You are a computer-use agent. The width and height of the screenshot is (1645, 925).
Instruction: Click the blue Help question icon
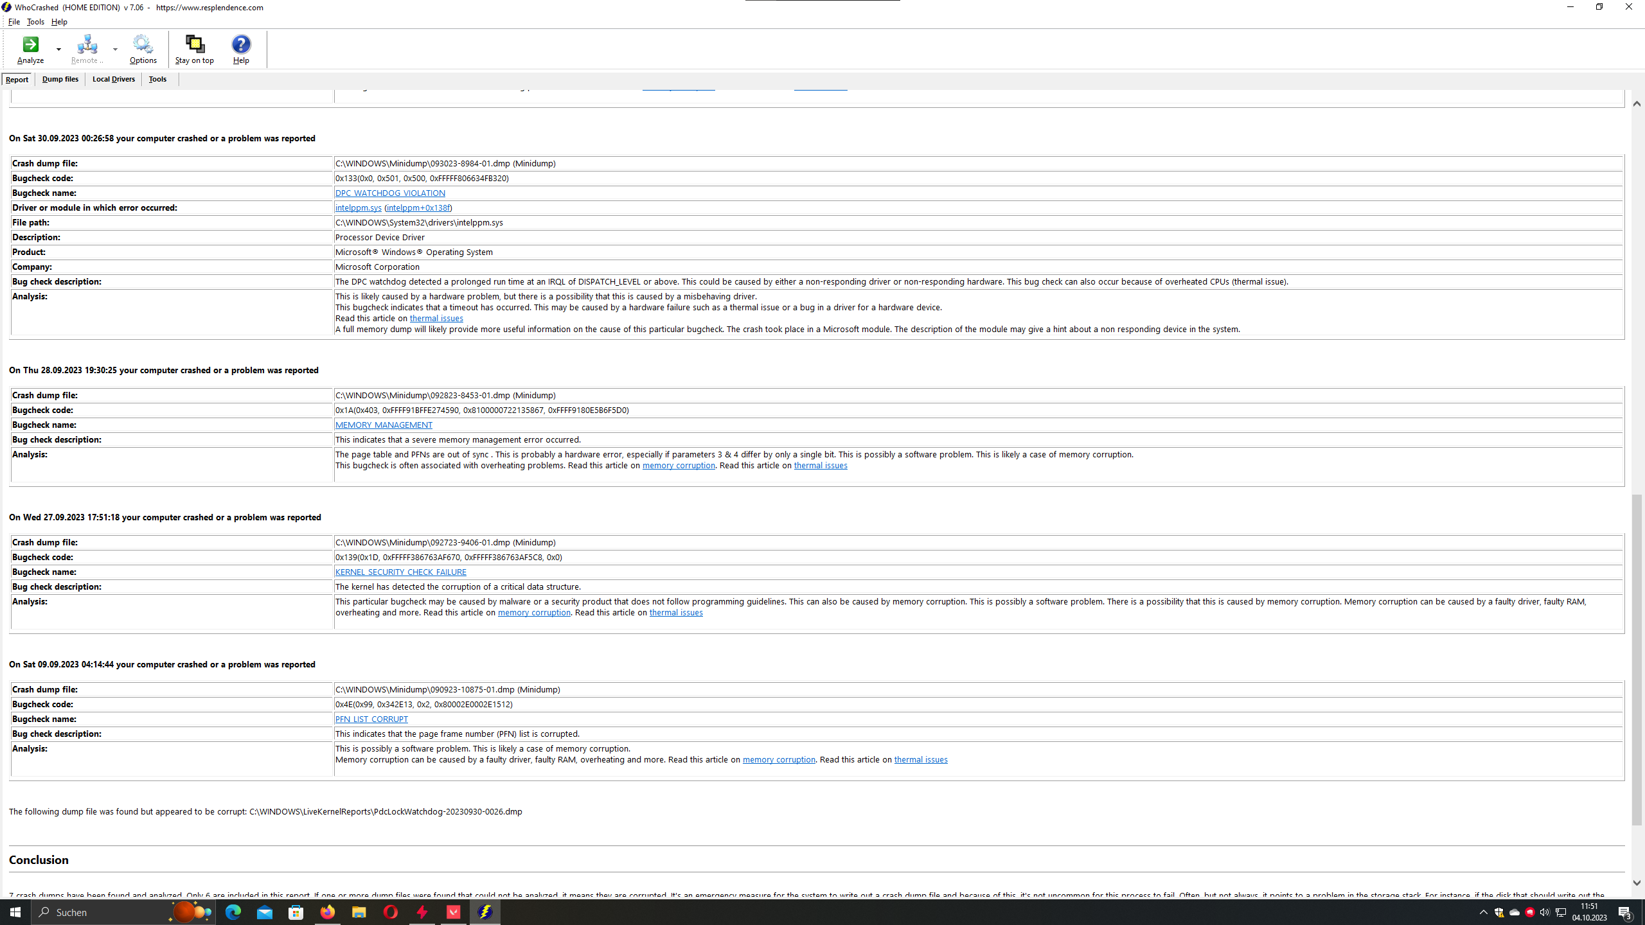pyautogui.click(x=241, y=45)
